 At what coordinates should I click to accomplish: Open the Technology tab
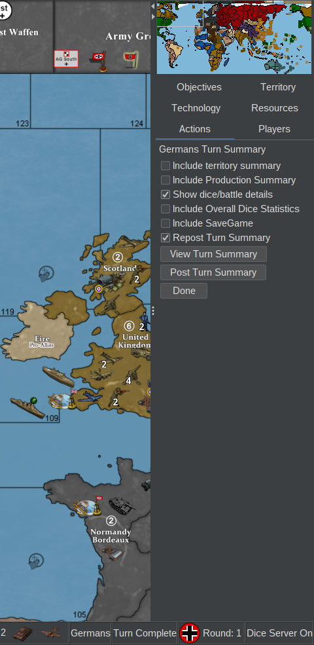click(196, 108)
